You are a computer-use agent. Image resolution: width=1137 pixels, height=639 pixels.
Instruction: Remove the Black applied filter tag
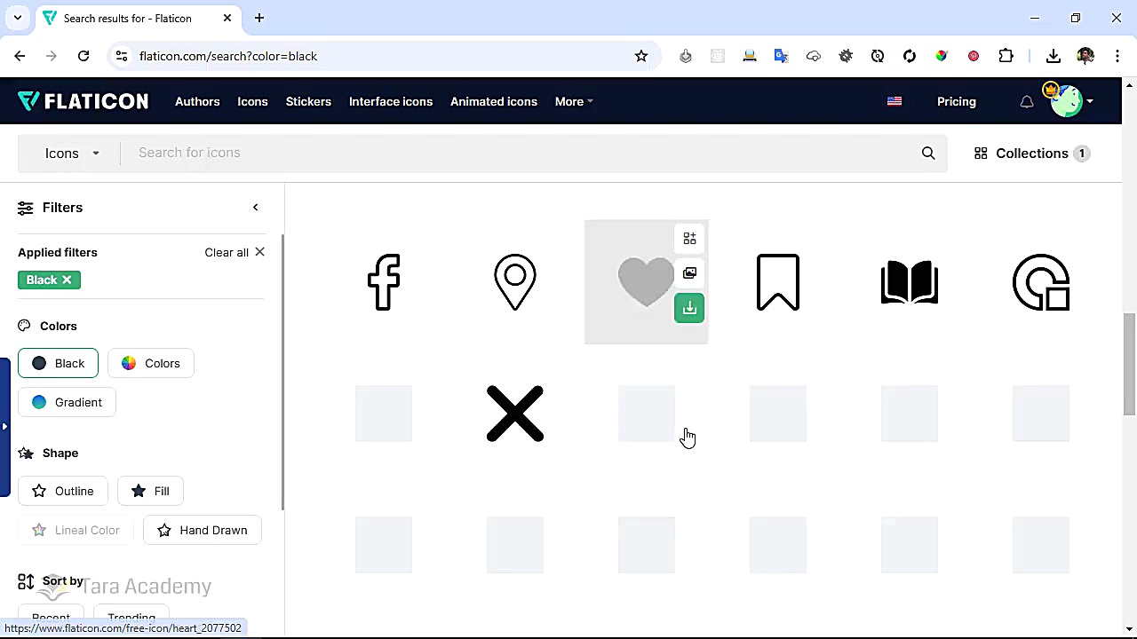pyautogui.click(x=67, y=280)
